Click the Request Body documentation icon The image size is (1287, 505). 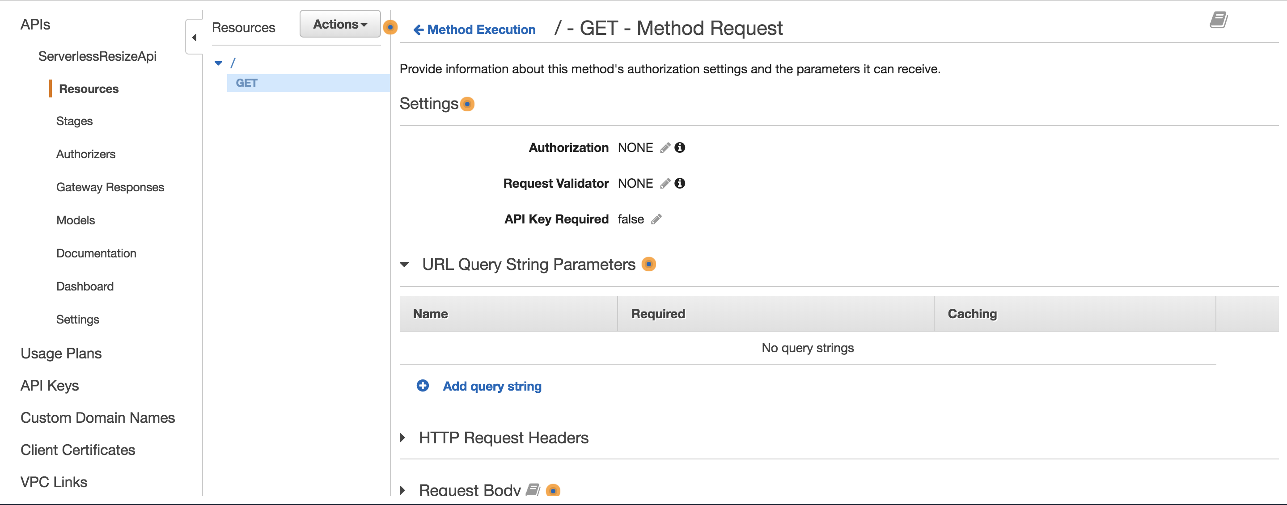pyautogui.click(x=533, y=489)
